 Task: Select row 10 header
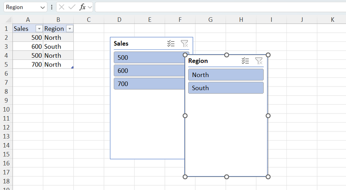(x=6, y=109)
